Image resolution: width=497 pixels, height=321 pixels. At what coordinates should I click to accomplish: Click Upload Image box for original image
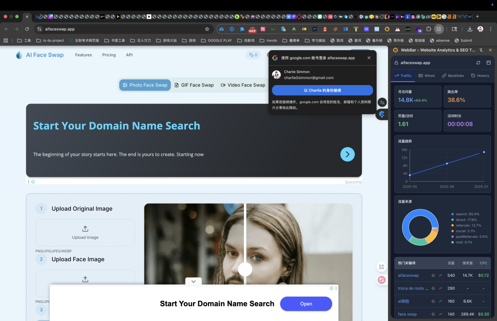tap(85, 233)
